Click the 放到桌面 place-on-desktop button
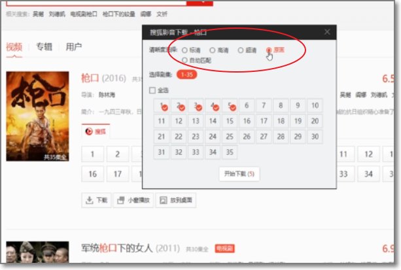 176,200
